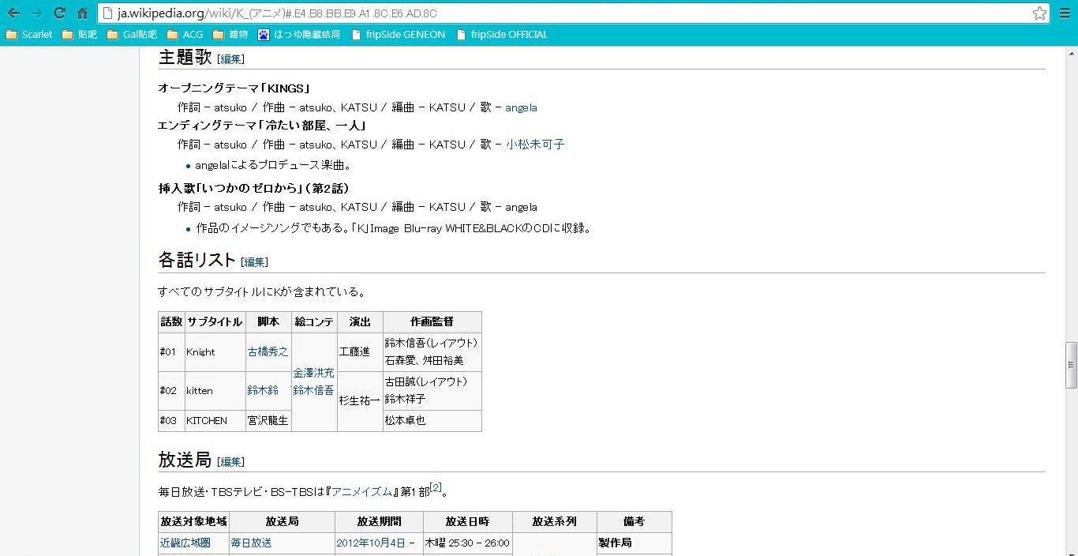
Task: Go to the browser Home page icon
Action: click(82, 13)
